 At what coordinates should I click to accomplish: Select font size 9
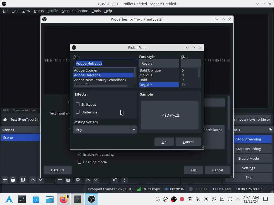(189, 80)
